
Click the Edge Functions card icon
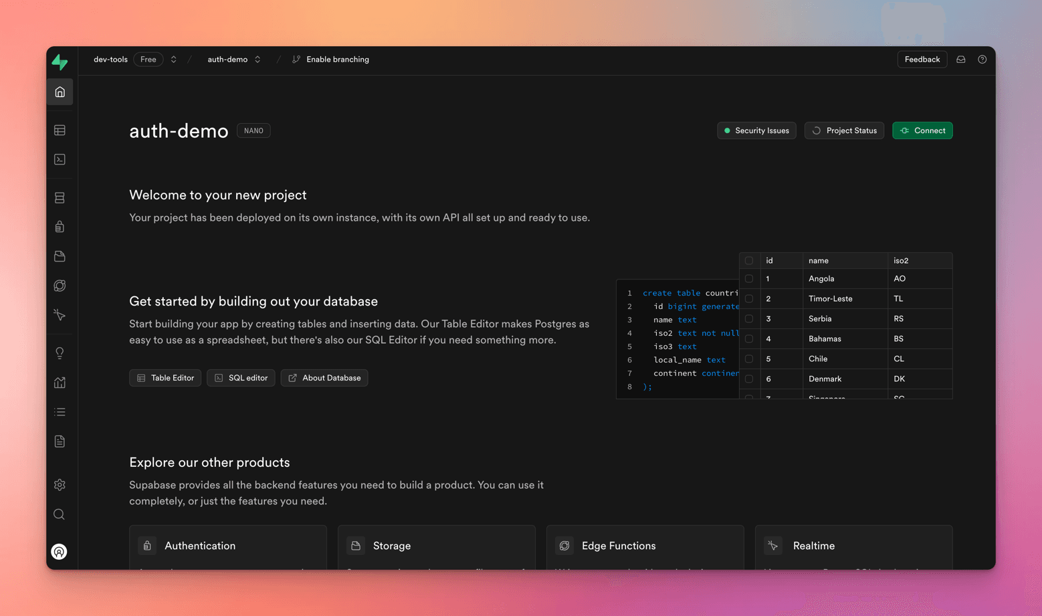[564, 546]
